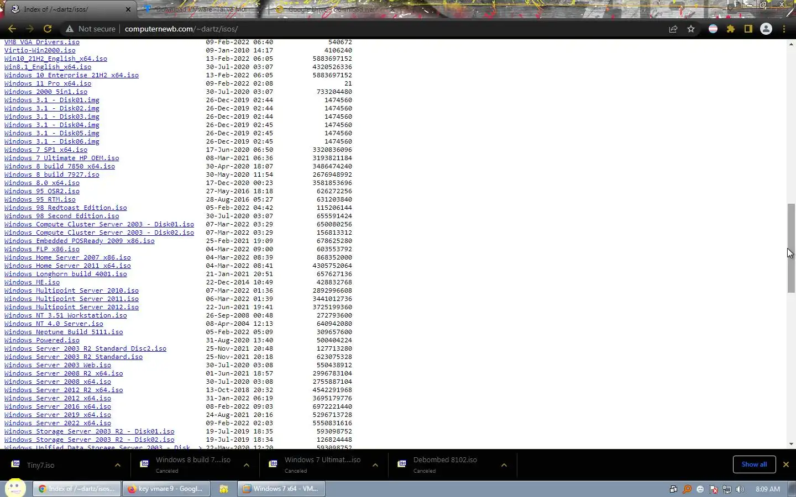Viewport: 796px width, 497px height.
Task: Open the file explorer taskbar icon
Action: [224, 489]
